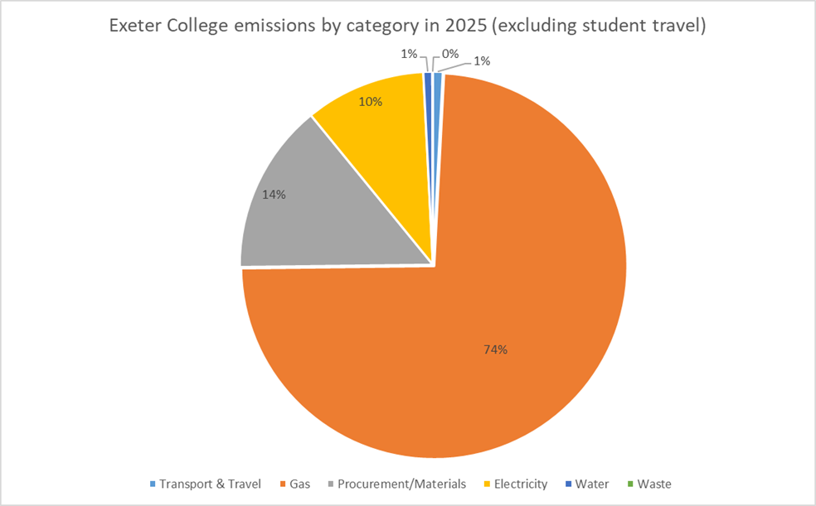Select the 14% data label
This screenshot has height=506, width=816.
(x=274, y=195)
